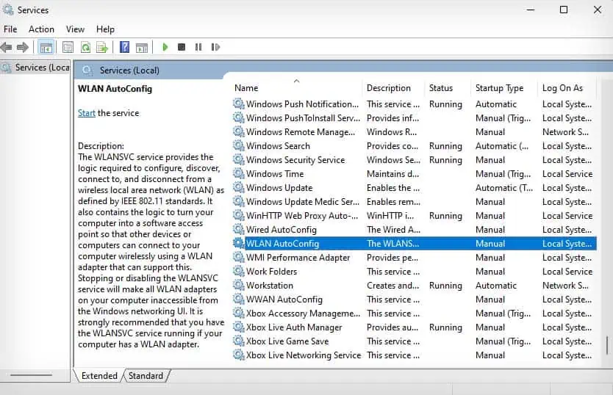The height and width of the screenshot is (395, 613).
Task: Select the Windows Update Medic Ser... row
Action: pyautogui.click(x=415, y=202)
